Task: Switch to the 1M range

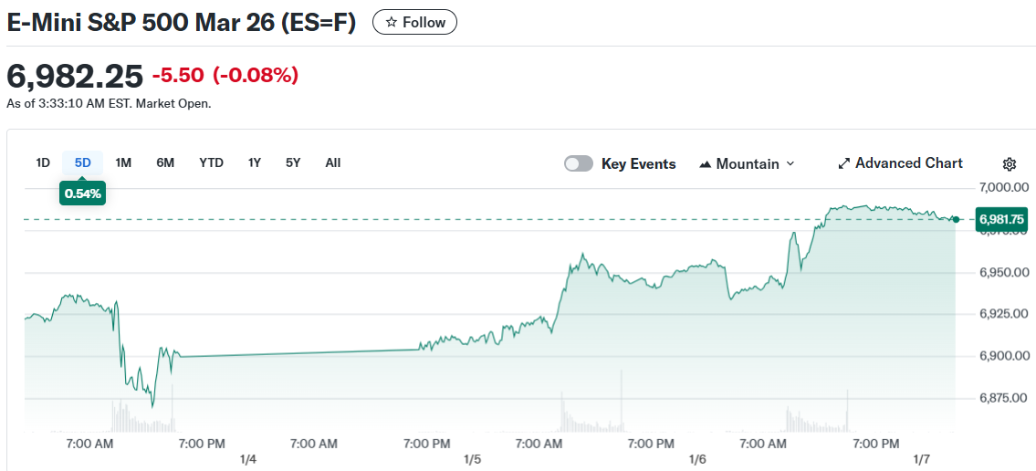Action: click(x=123, y=163)
